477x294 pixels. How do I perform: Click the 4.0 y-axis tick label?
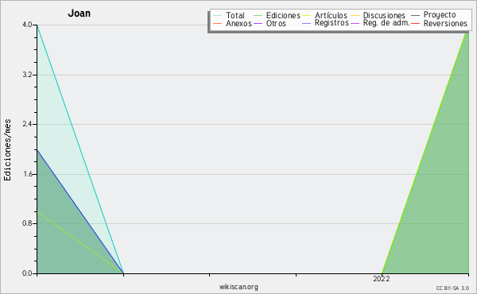point(28,25)
